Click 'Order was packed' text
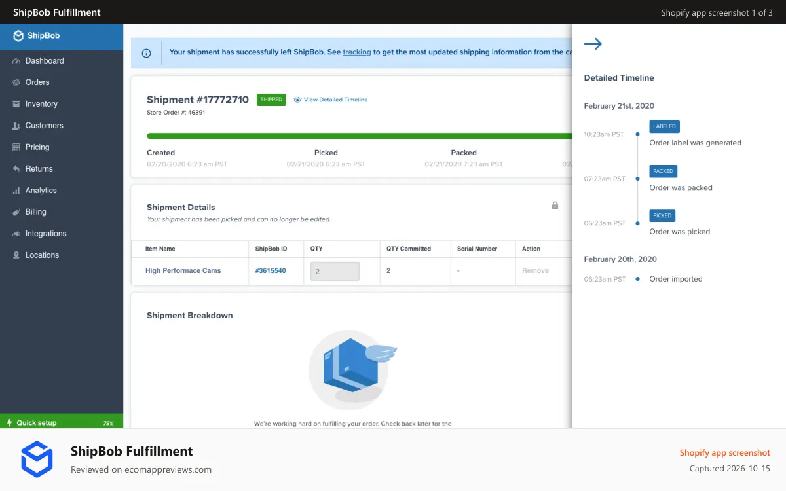This screenshot has width=786, height=491. (x=681, y=187)
